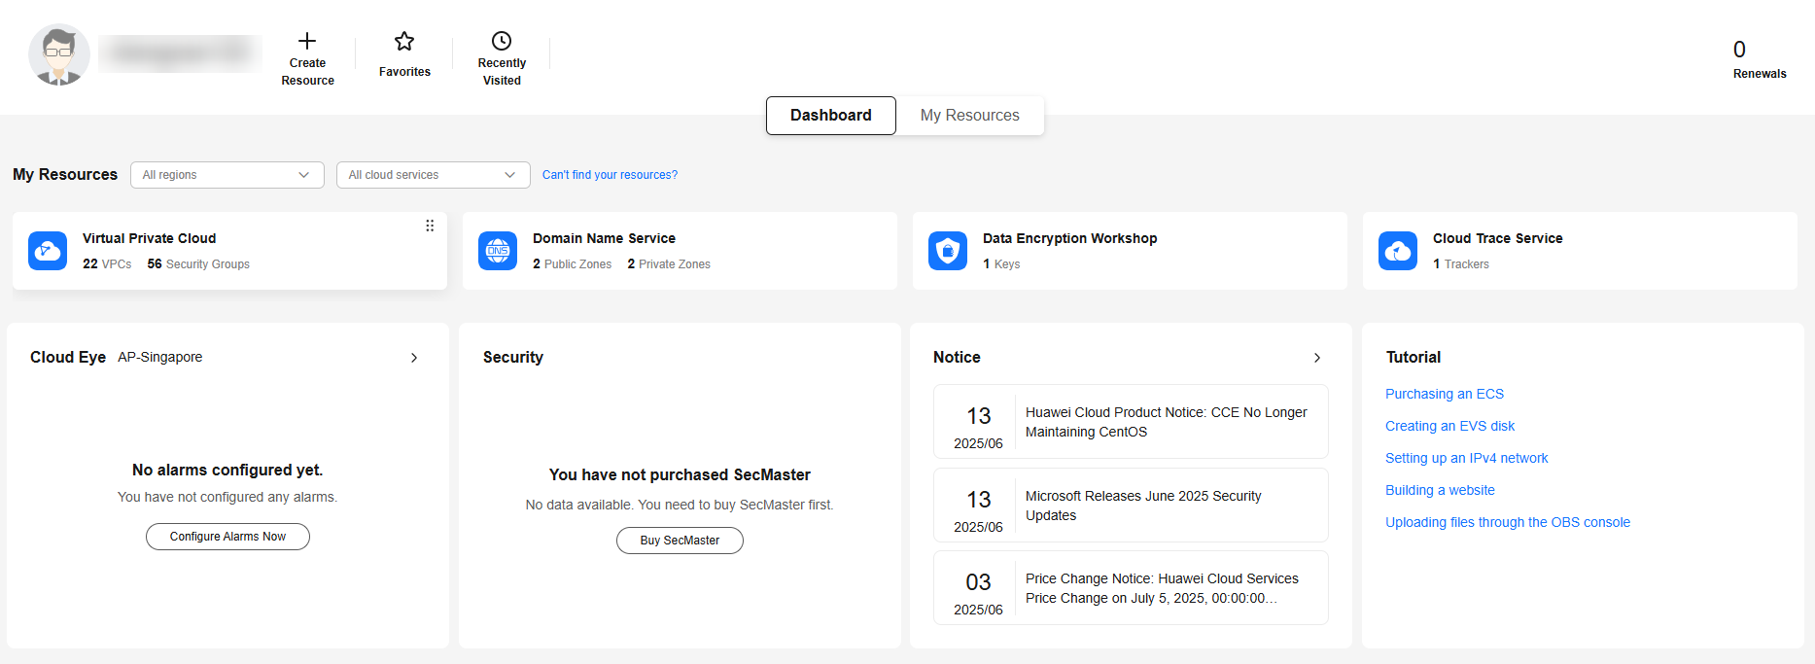Expand the Notice panel arrow
This screenshot has width=1815, height=664.
[x=1317, y=358]
